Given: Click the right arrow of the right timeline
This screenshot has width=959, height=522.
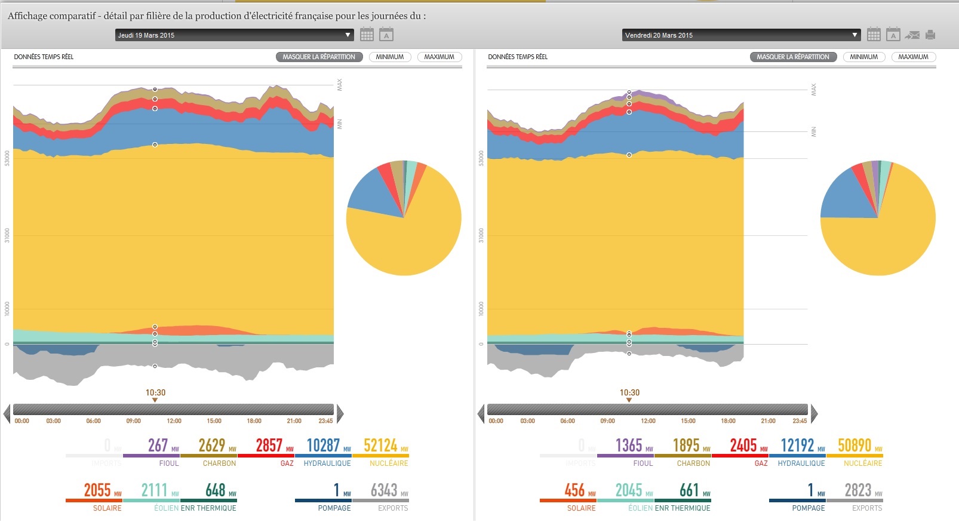Looking at the screenshot, I should click(813, 413).
